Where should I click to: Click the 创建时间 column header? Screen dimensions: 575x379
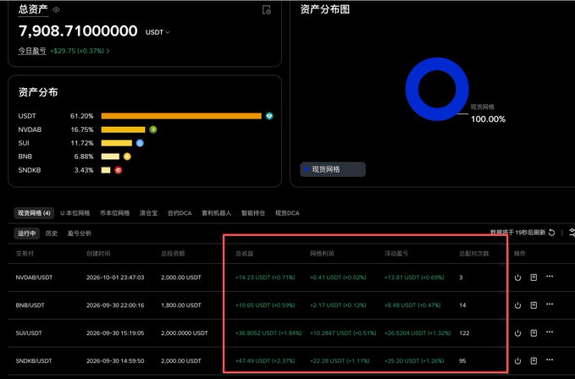point(98,254)
